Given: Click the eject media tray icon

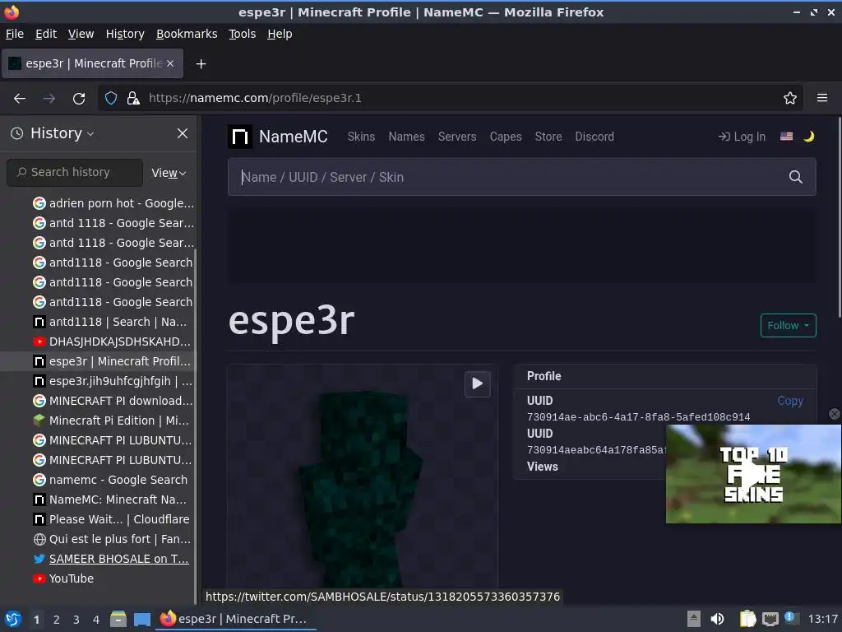Looking at the screenshot, I should (x=694, y=619).
